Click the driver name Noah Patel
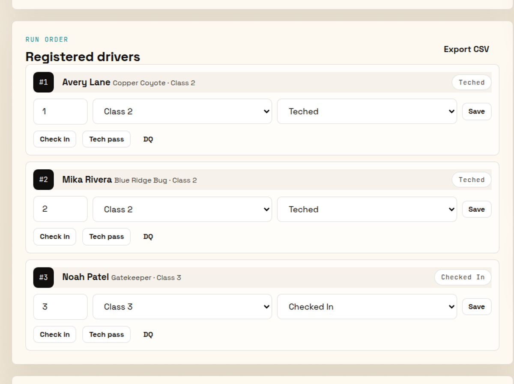 click(x=85, y=277)
